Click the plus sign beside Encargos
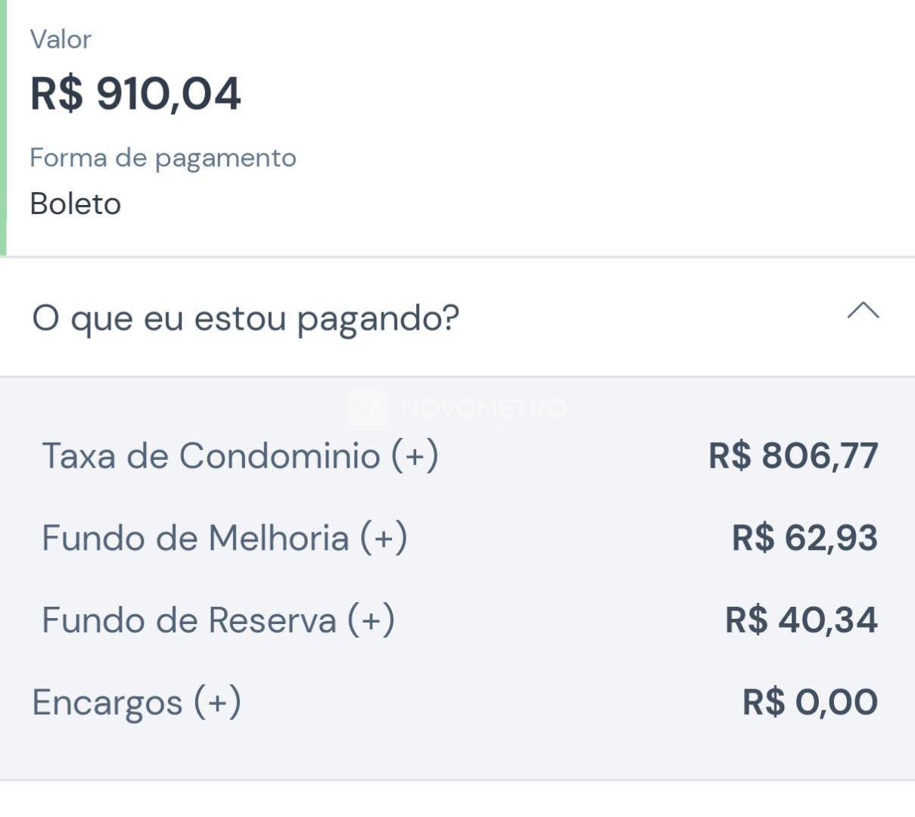Viewport: 915px width, 817px height. point(218,703)
